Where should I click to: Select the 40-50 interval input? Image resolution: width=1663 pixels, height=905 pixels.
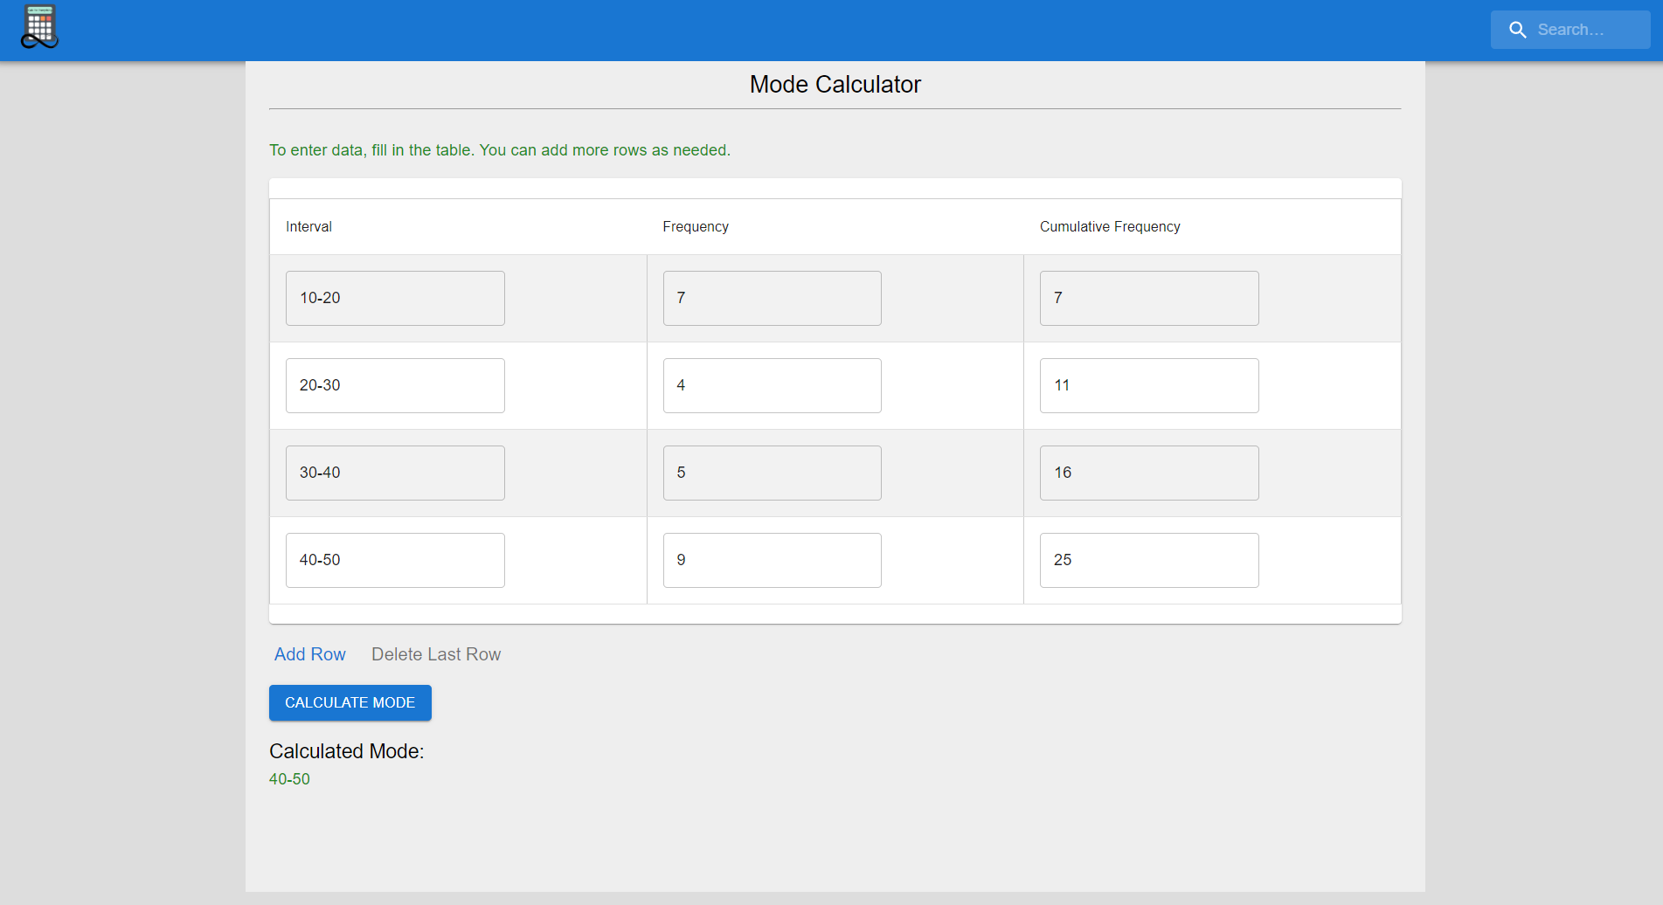pos(395,560)
